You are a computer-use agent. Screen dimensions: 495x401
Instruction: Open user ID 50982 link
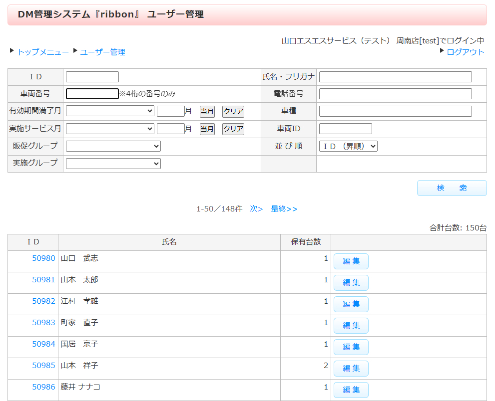(43, 301)
